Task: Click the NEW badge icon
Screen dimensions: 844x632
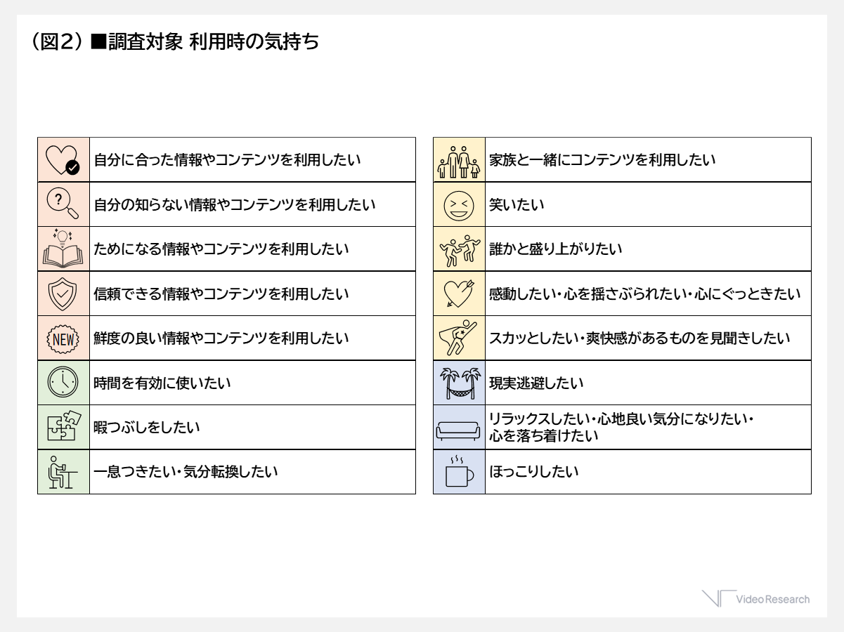Action: (63, 338)
